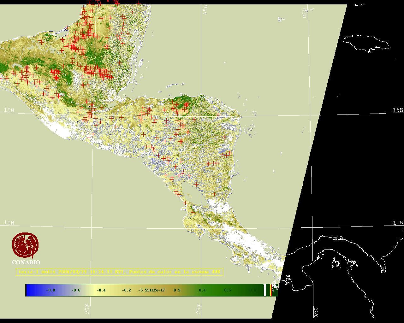The image size is (404, 323).
Task: Click the CONABIO bird logo emblem
Action: pyautogui.click(x=25, y=245)
